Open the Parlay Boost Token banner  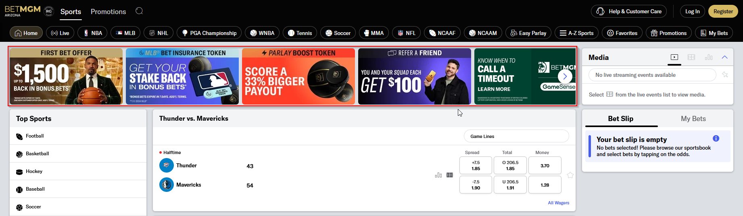(x=298, y=76)
